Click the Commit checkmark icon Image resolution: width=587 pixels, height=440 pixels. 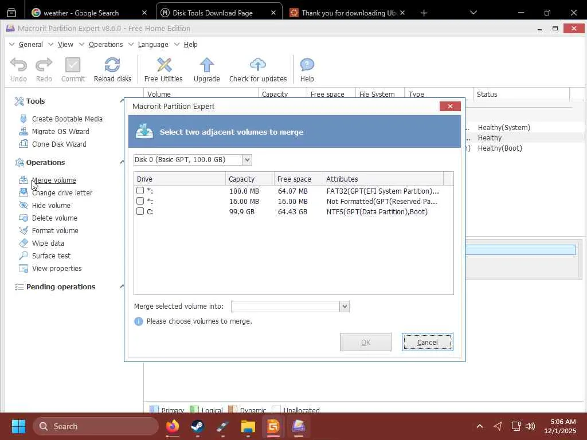point(73,65)
